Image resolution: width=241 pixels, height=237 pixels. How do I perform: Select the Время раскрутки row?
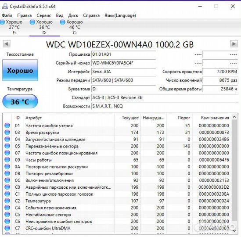117,133
